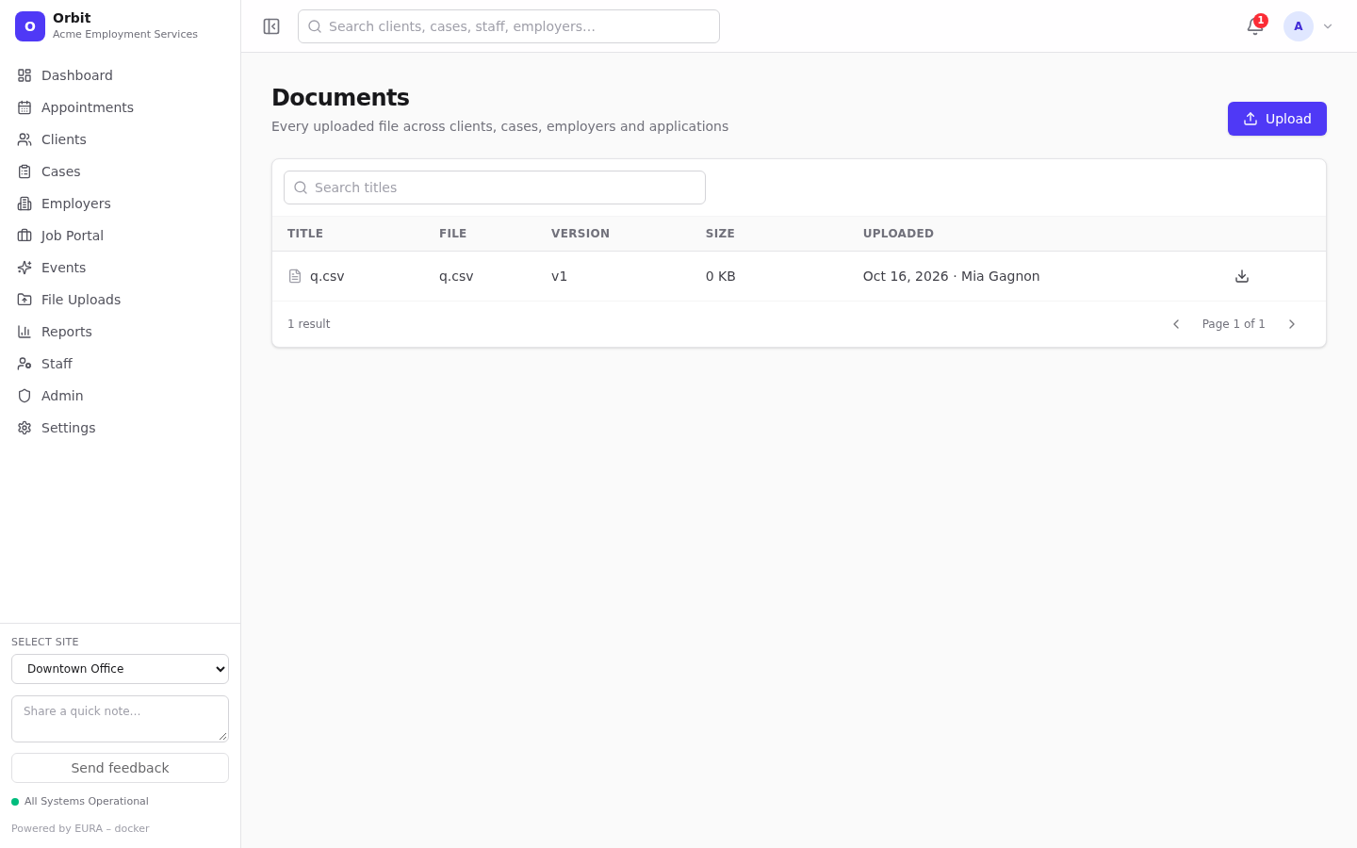This screenshot has width=1357, height=848.
Task: Click the Reports chart icon
Action: pyautogui.click(x=25, y=332)
